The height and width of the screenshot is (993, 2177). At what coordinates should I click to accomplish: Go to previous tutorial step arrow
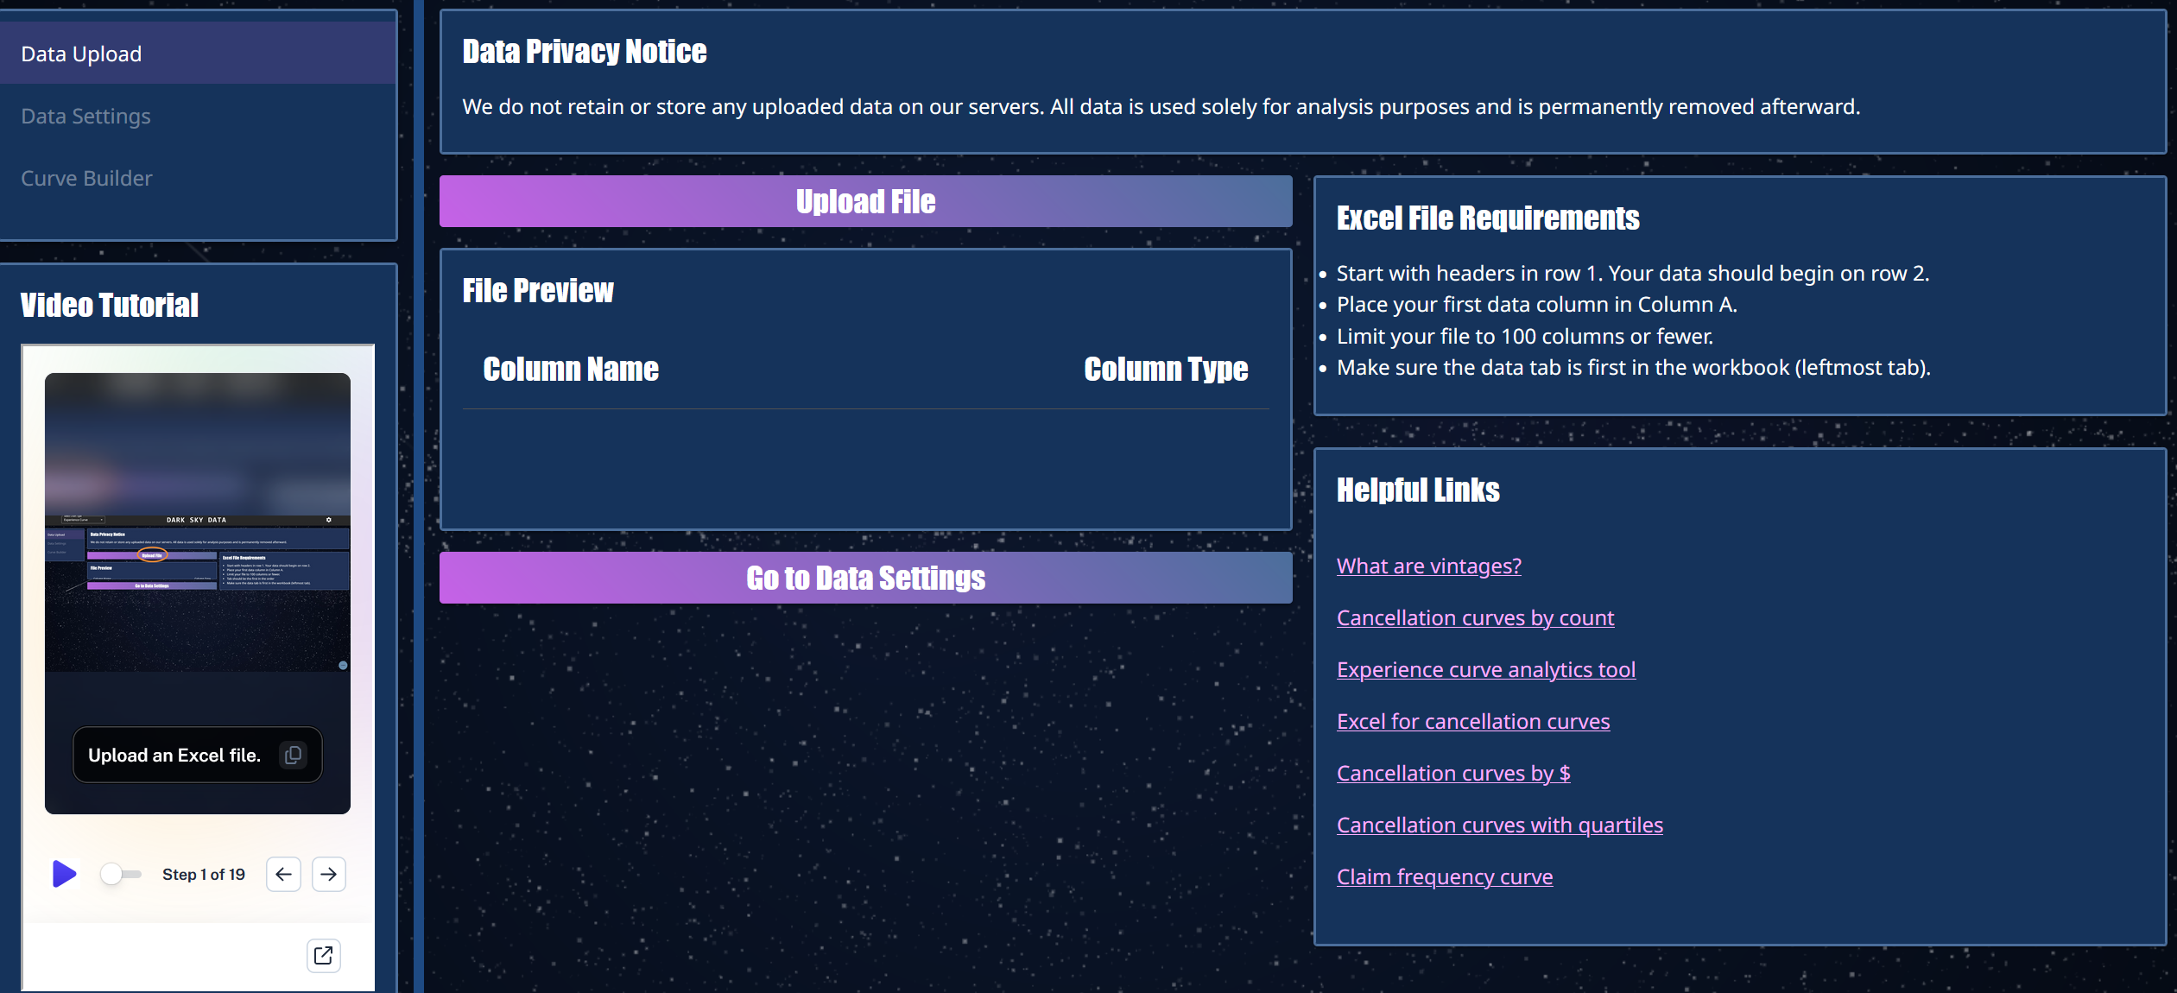click(x=283, y=874)
